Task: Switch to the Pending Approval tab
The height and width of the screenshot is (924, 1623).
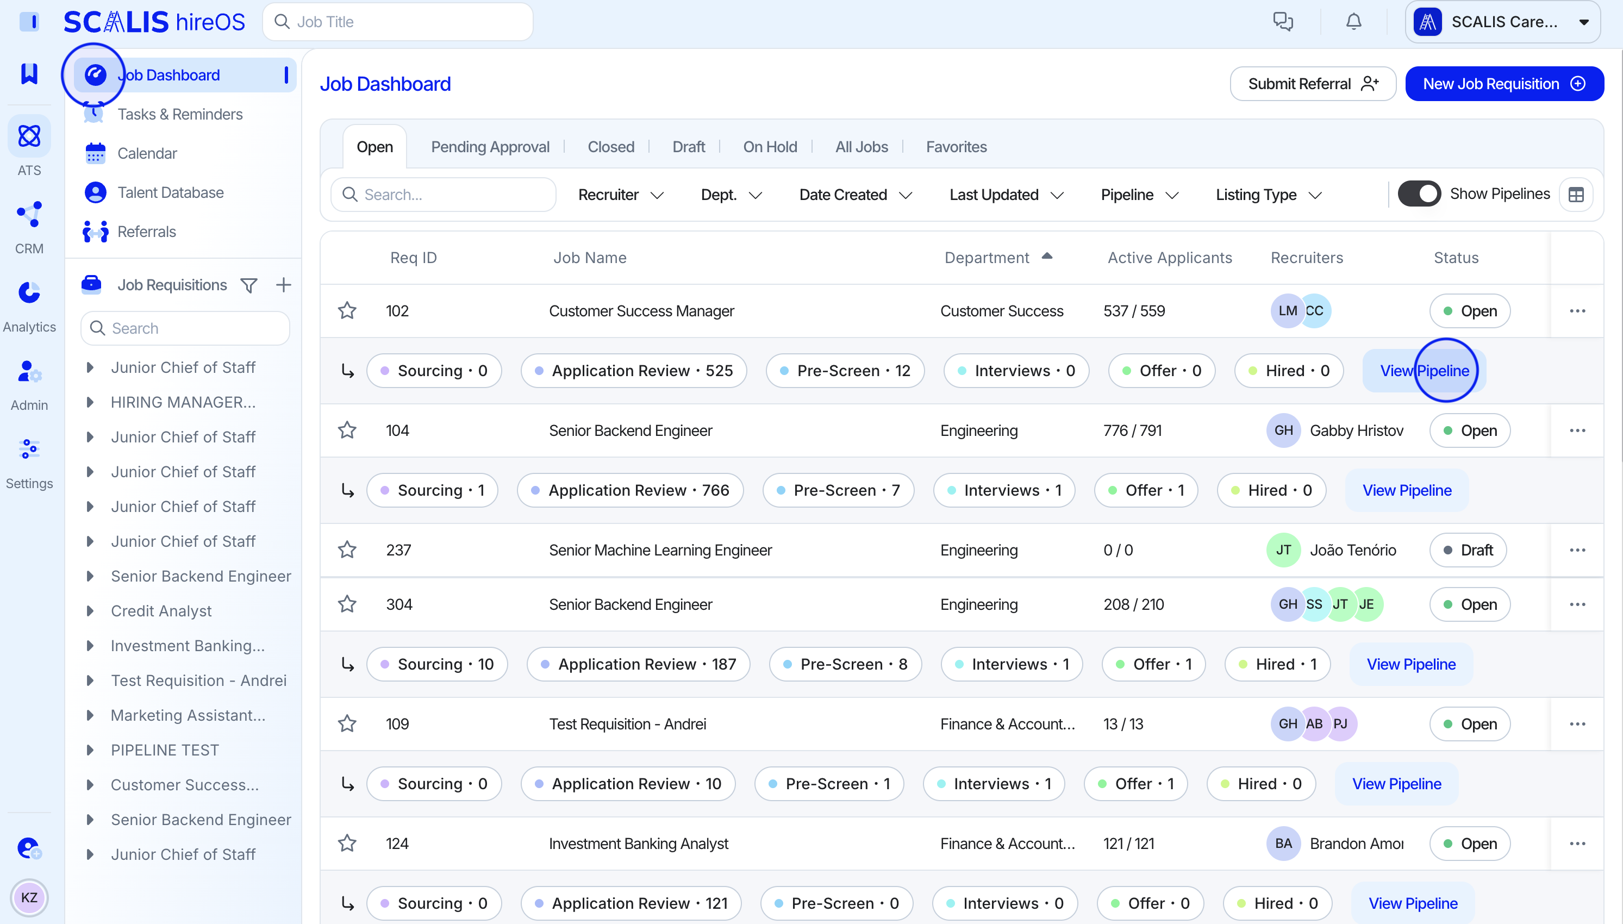Action: [x=490, y=147]
